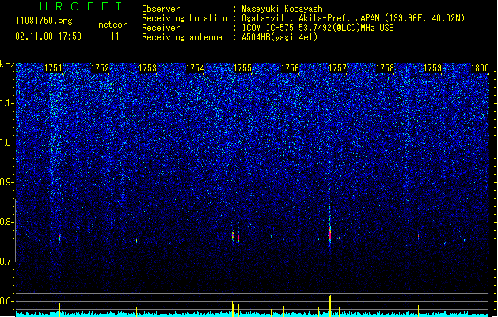This screenshot has height=317, width=498.
Task: Click the HROFFT title text
Action: pyautogui.click(x=81, y=6)
